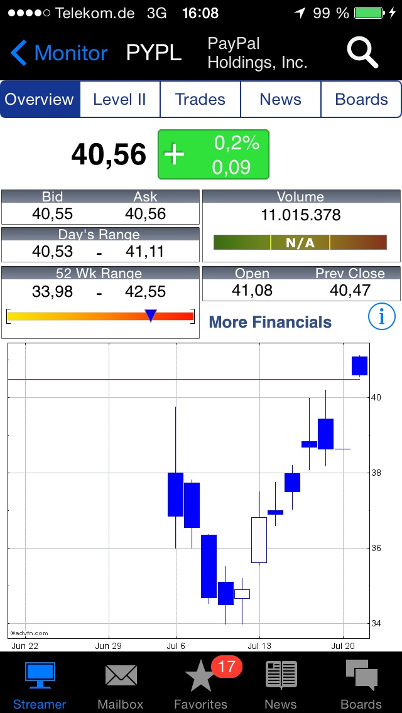Tap the volume N/A gradient bar
This screenshot has width=402, height=713.
pos(300,242)
